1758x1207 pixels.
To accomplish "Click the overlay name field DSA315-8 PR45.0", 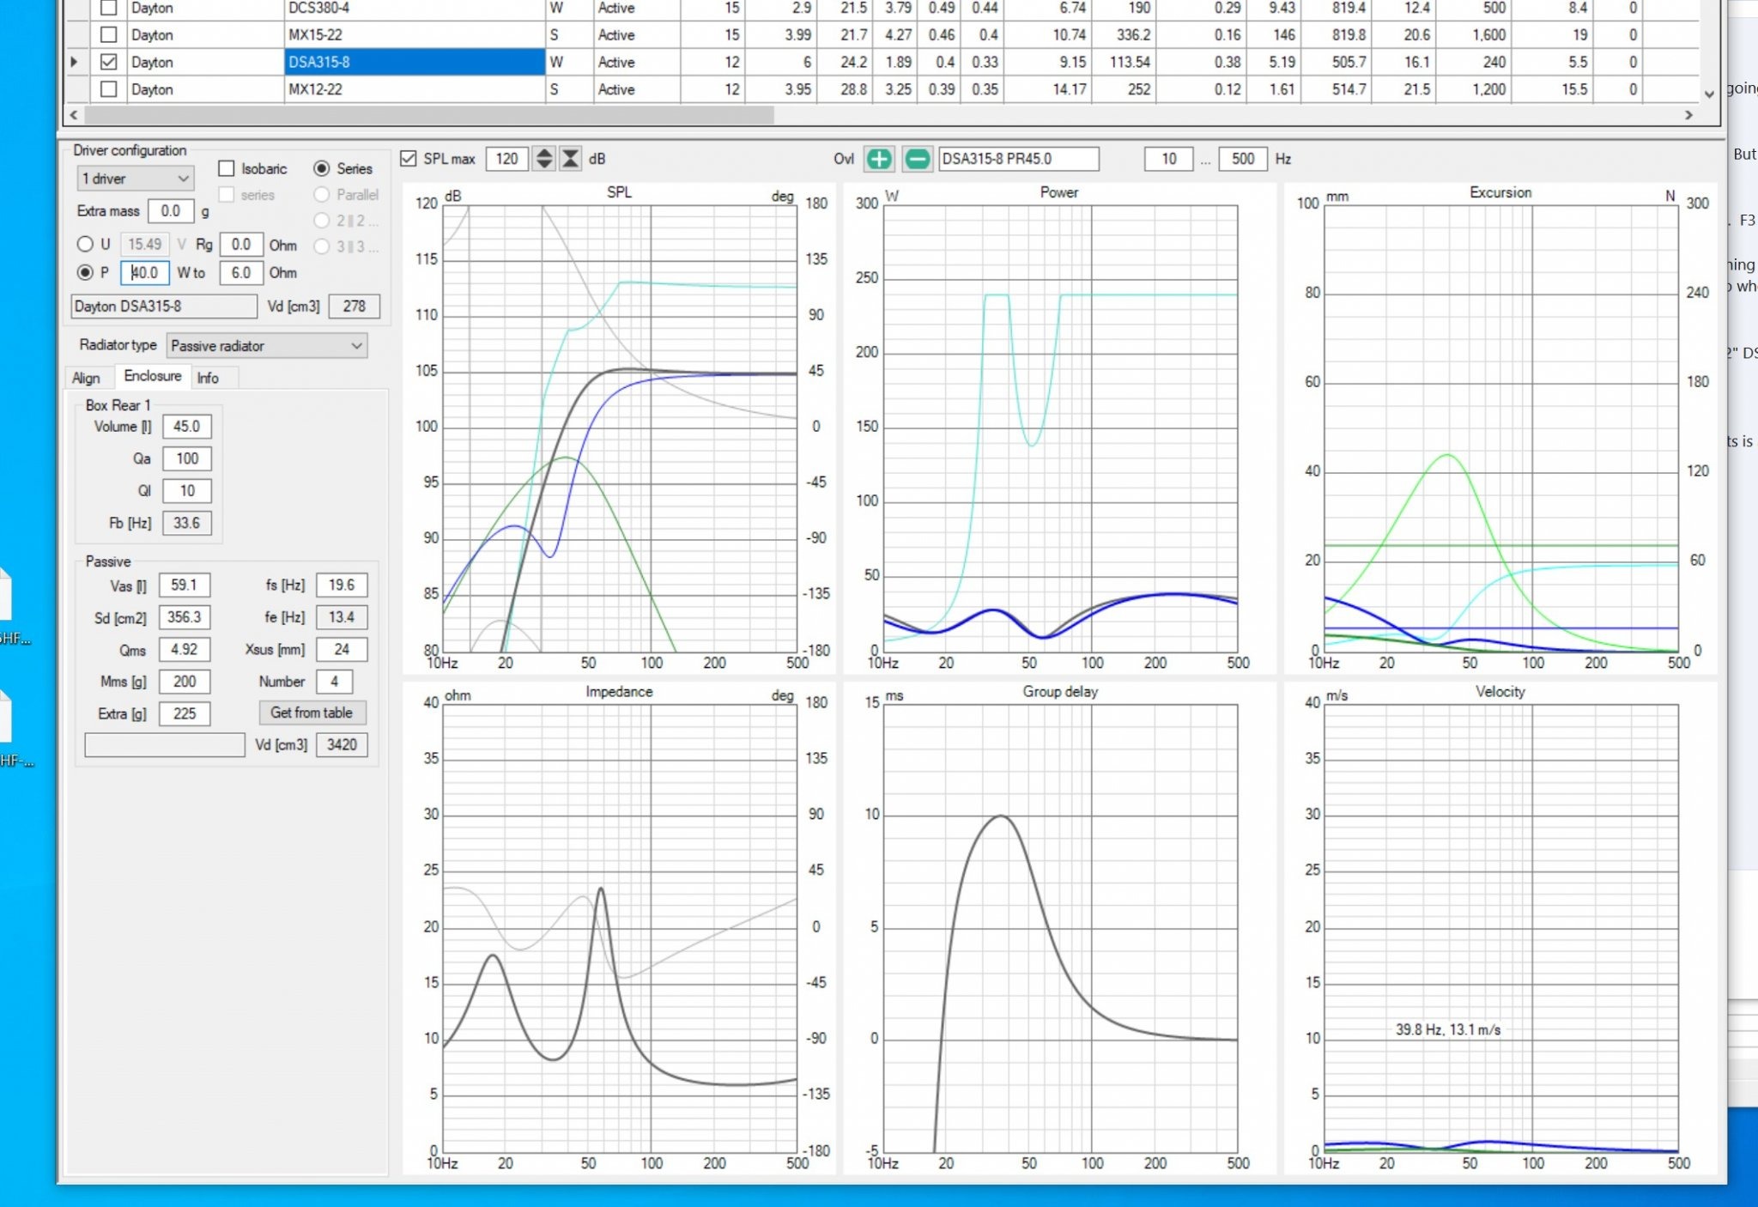I will (x=1018, y=159).
